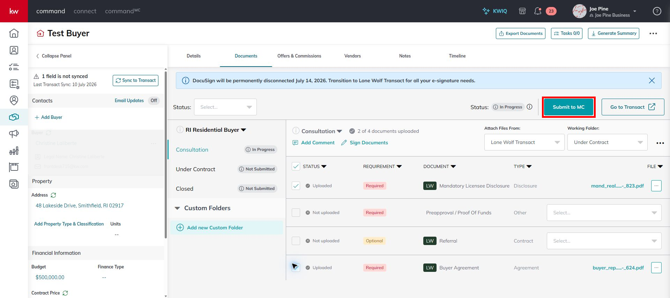Image resolution: width=670 pixels, height=298 pixels.
Task: Open the reports chart icon in sidebar
Action: 14,151
